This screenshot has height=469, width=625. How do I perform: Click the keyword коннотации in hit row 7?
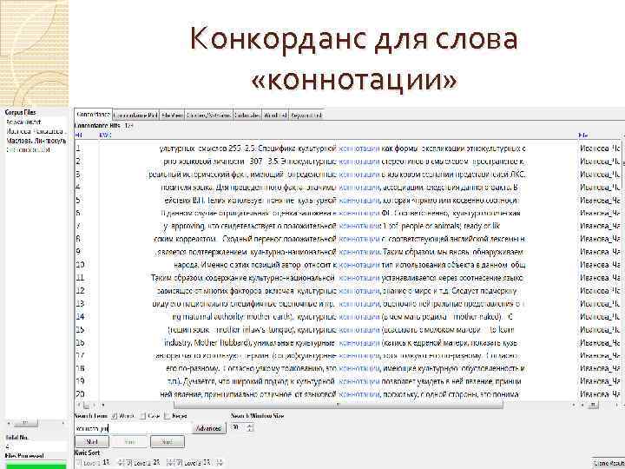[x=359, y=226]
